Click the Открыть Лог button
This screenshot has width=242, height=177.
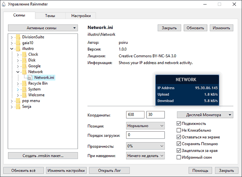click(x=110, y=170)
